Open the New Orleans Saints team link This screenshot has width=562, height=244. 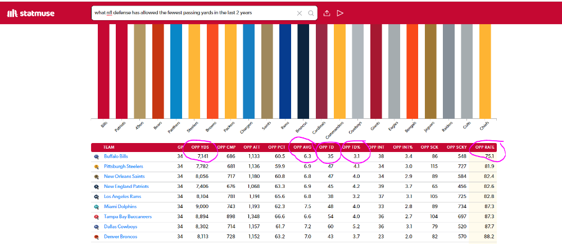tap(124, 176)
